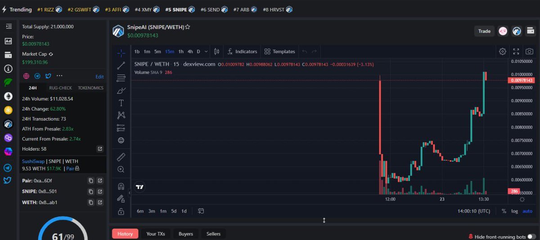Click the chart pane resize handle
Screen dimensions: 540x240
(x=324, y=220)
